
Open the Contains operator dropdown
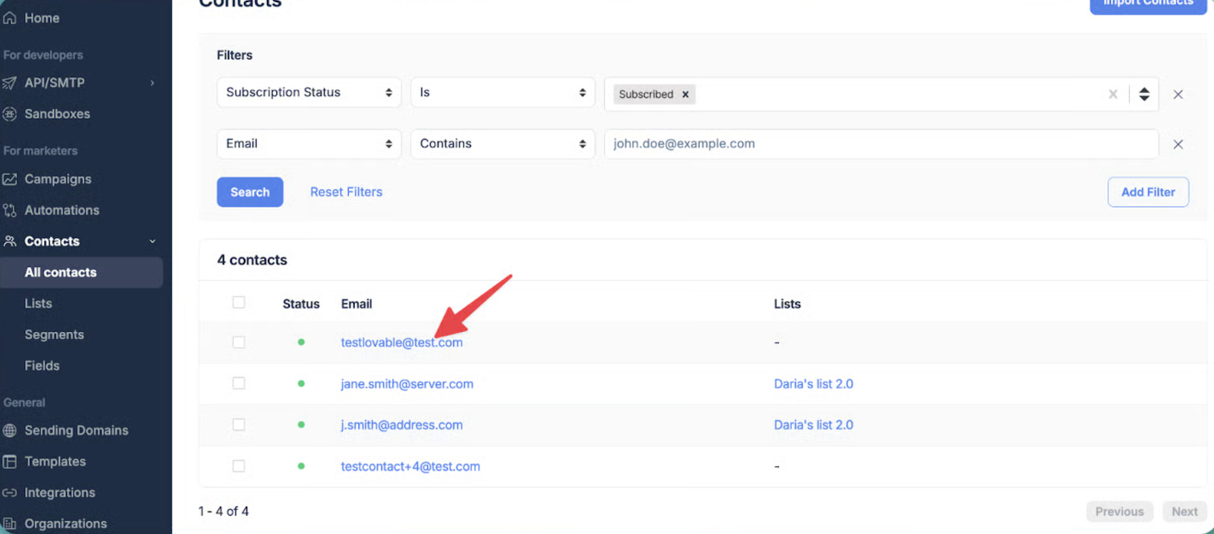(x=502, y=144)
